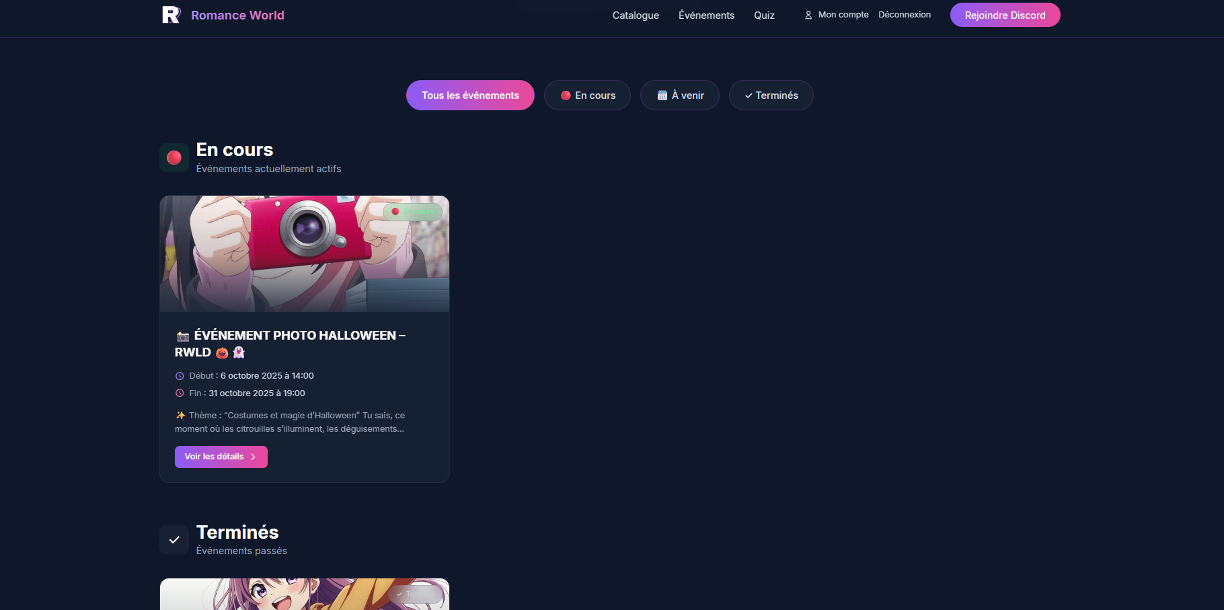1224x610 pixels.
Task: Click the camera emoji in event title
Action: coord(182,336)
